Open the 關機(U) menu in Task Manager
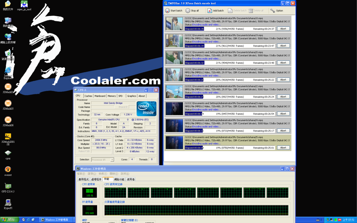 pos(114,174)
